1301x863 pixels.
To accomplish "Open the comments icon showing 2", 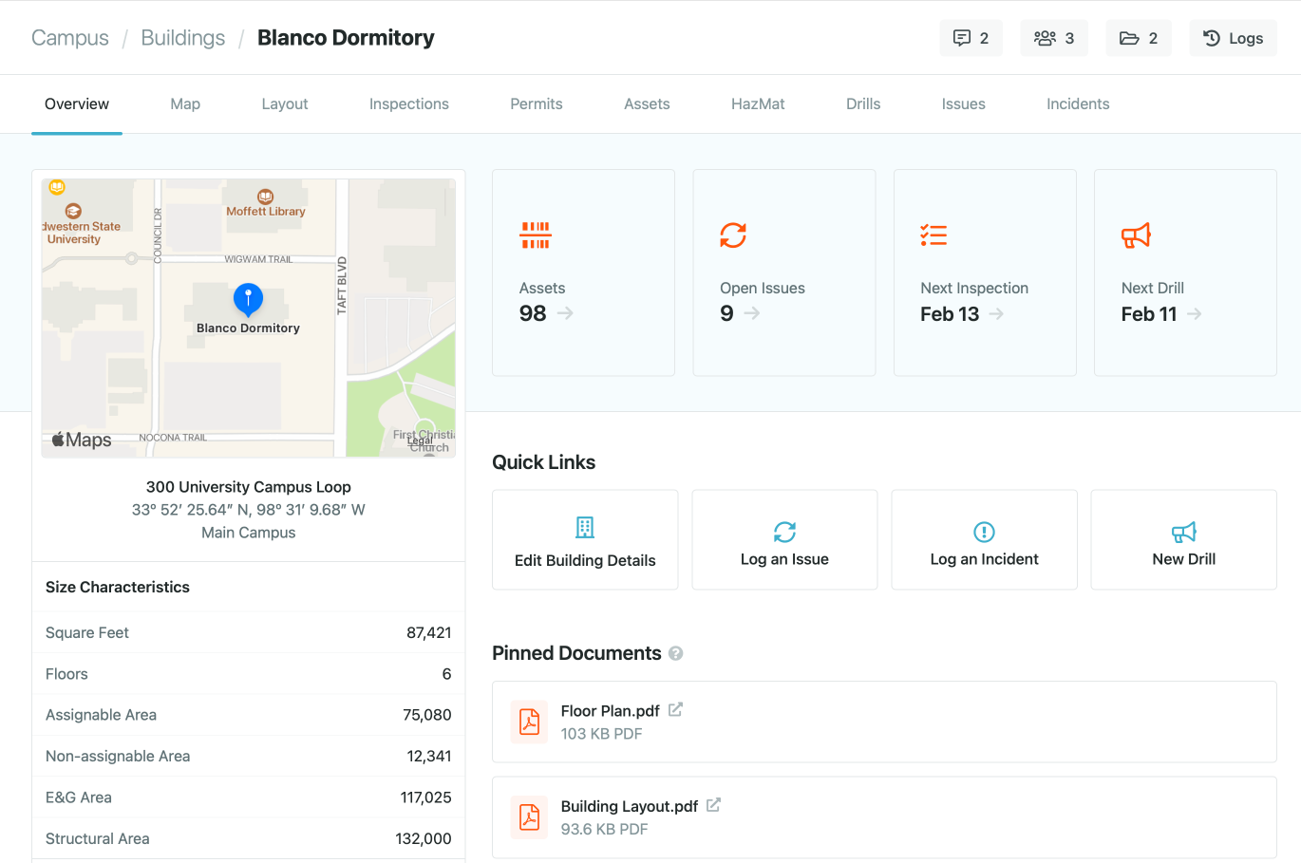I will [x=971, y=38].
